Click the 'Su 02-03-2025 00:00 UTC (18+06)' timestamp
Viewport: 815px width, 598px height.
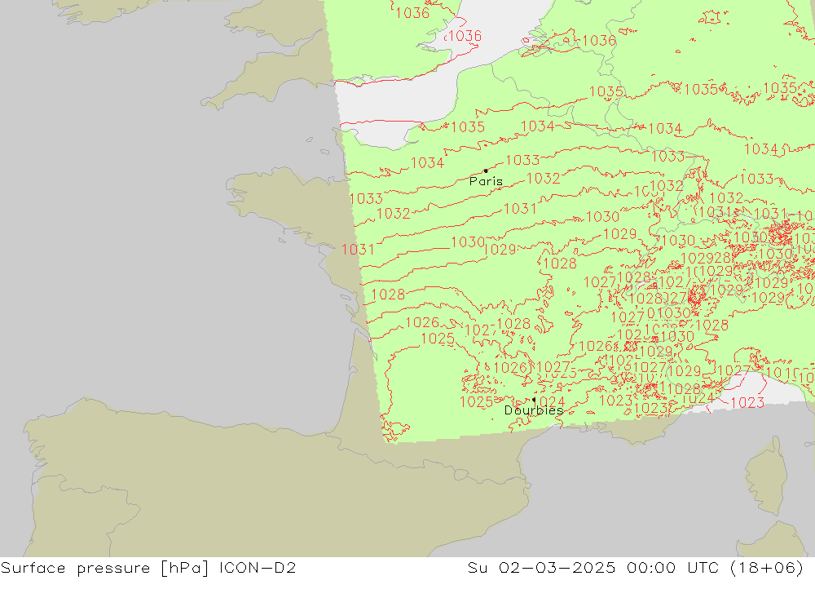pyautogui.click(x=635, y=568)
